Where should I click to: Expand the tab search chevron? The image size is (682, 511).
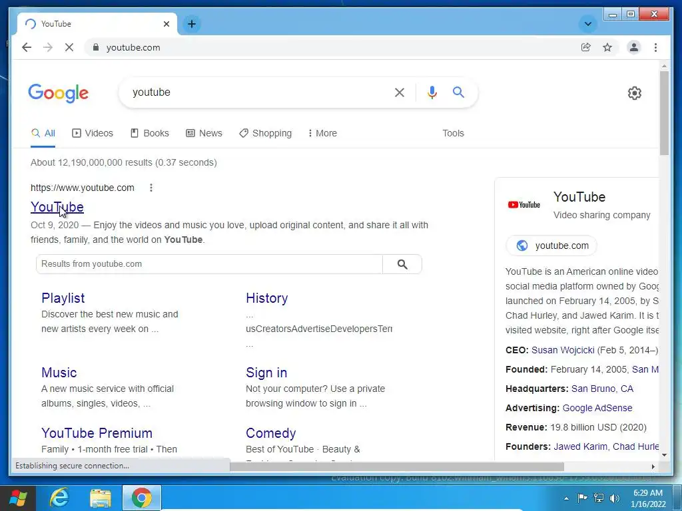(x=587, y=24)
